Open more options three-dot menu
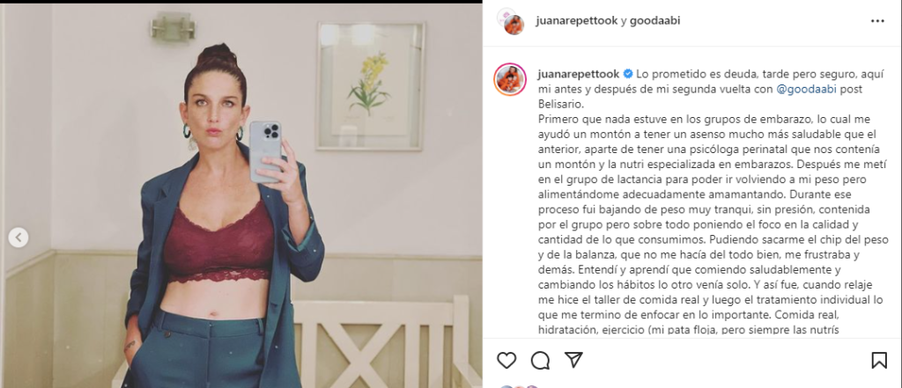 (x=877, y=21)
